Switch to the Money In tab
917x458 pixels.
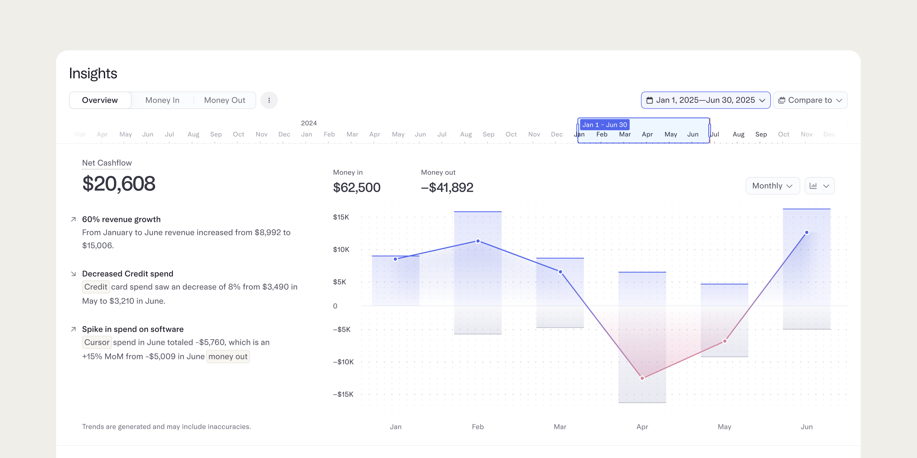[162, 100]
